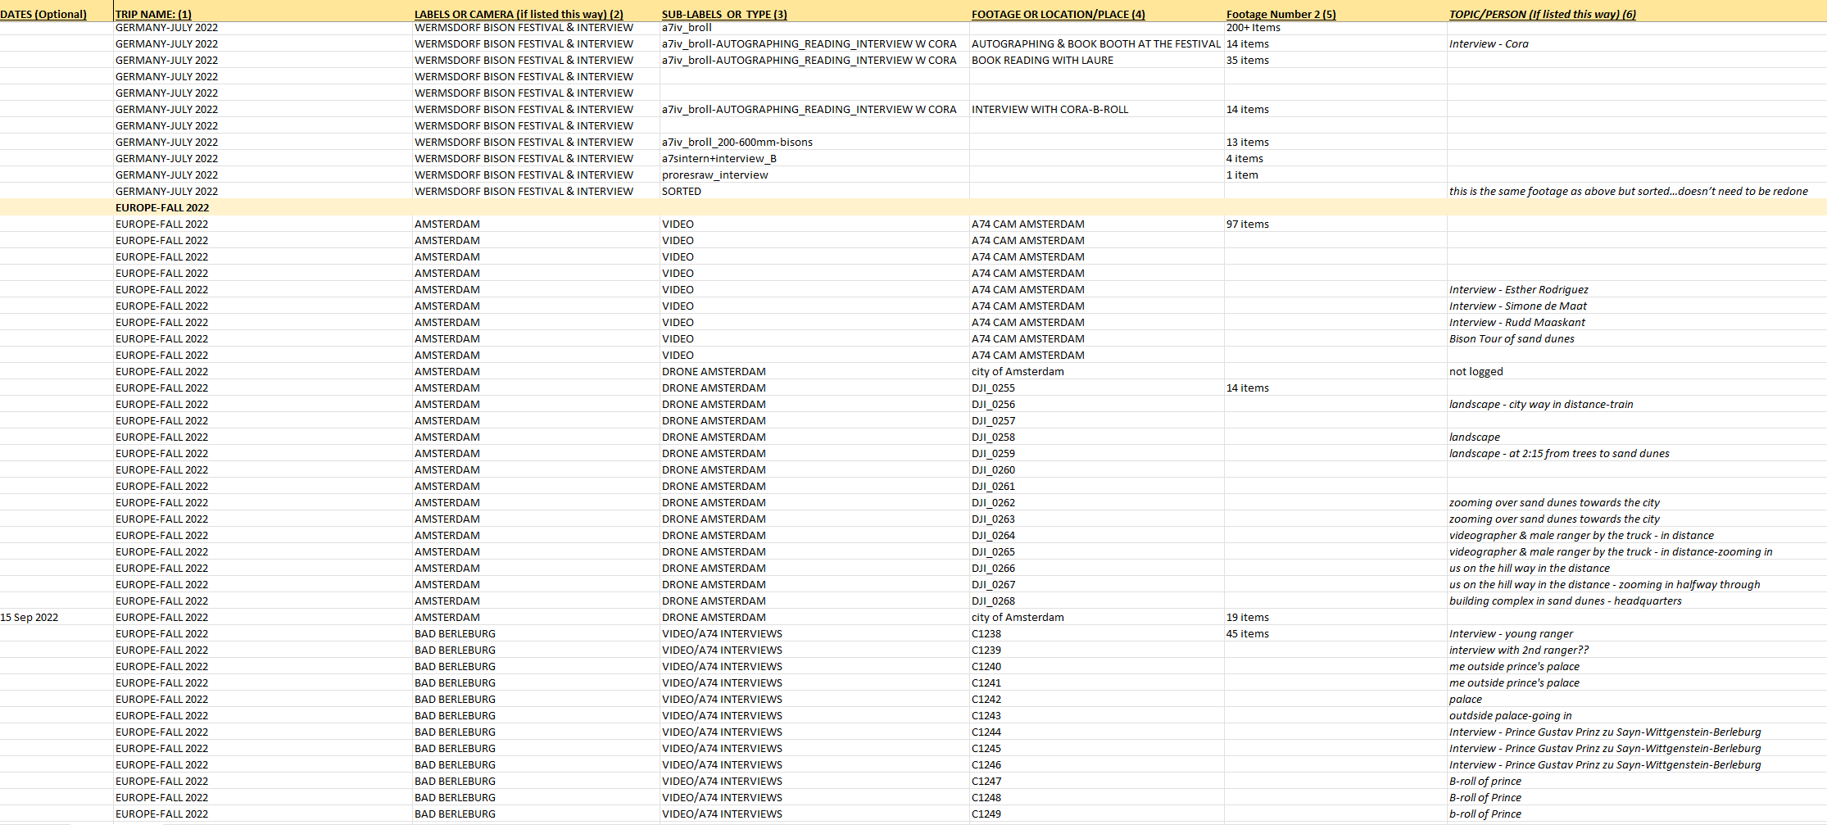Select the Footage Number 2 (5) header
1827x825 pixels.
pyautogui.click(x=1281, y=14)
